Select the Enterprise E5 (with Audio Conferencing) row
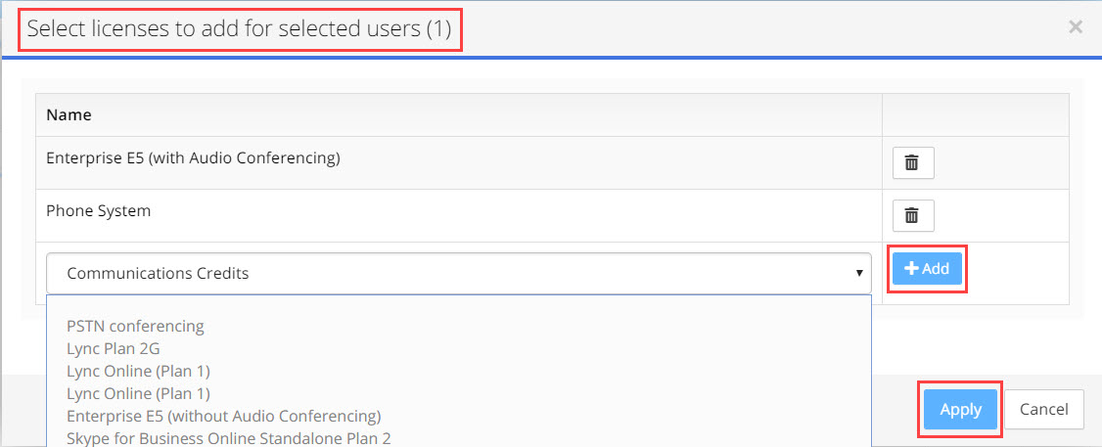 coord(459,163)
